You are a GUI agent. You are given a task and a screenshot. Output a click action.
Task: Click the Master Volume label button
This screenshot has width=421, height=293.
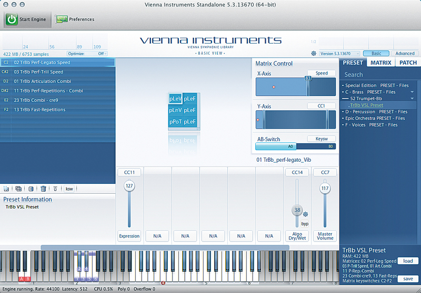[325, 236]
